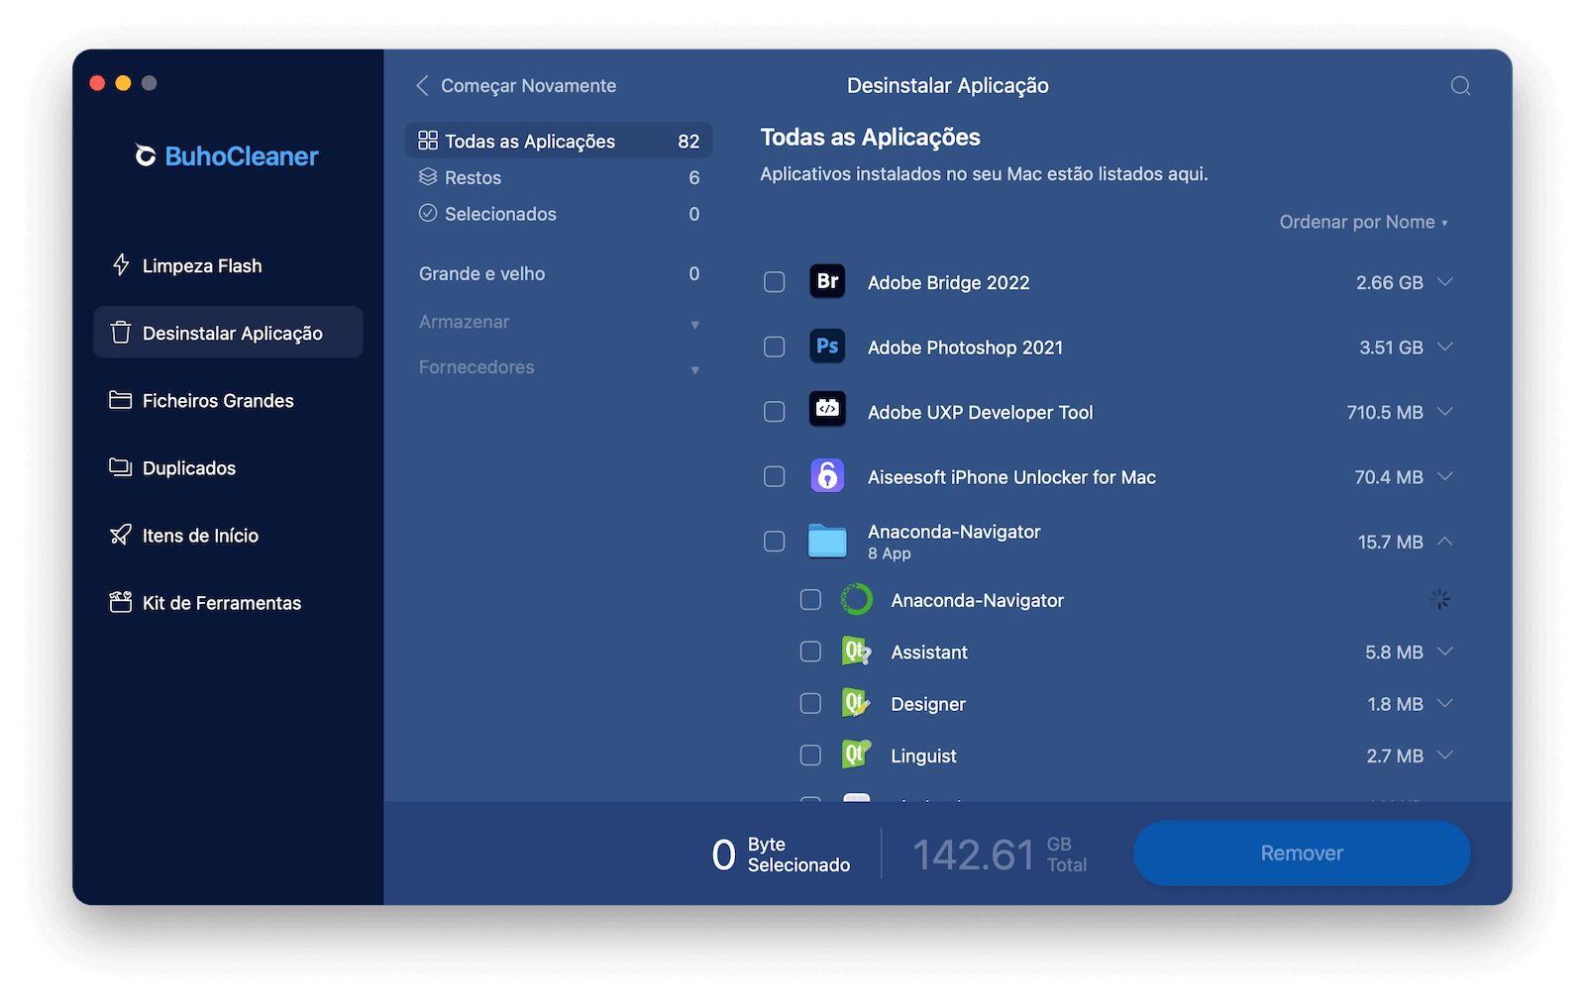Click the Restos layers icon
This screenshot has height=1001, width=1585.
tap(428, 177)
